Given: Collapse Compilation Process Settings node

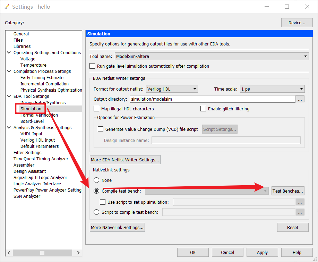Looking at the screenshot, I should pyautogui.click(x=9, y=71).
